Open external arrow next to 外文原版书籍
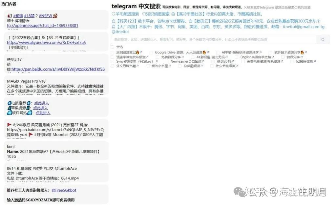The height and width of the screenshot is (206, 336). [137, 66]
